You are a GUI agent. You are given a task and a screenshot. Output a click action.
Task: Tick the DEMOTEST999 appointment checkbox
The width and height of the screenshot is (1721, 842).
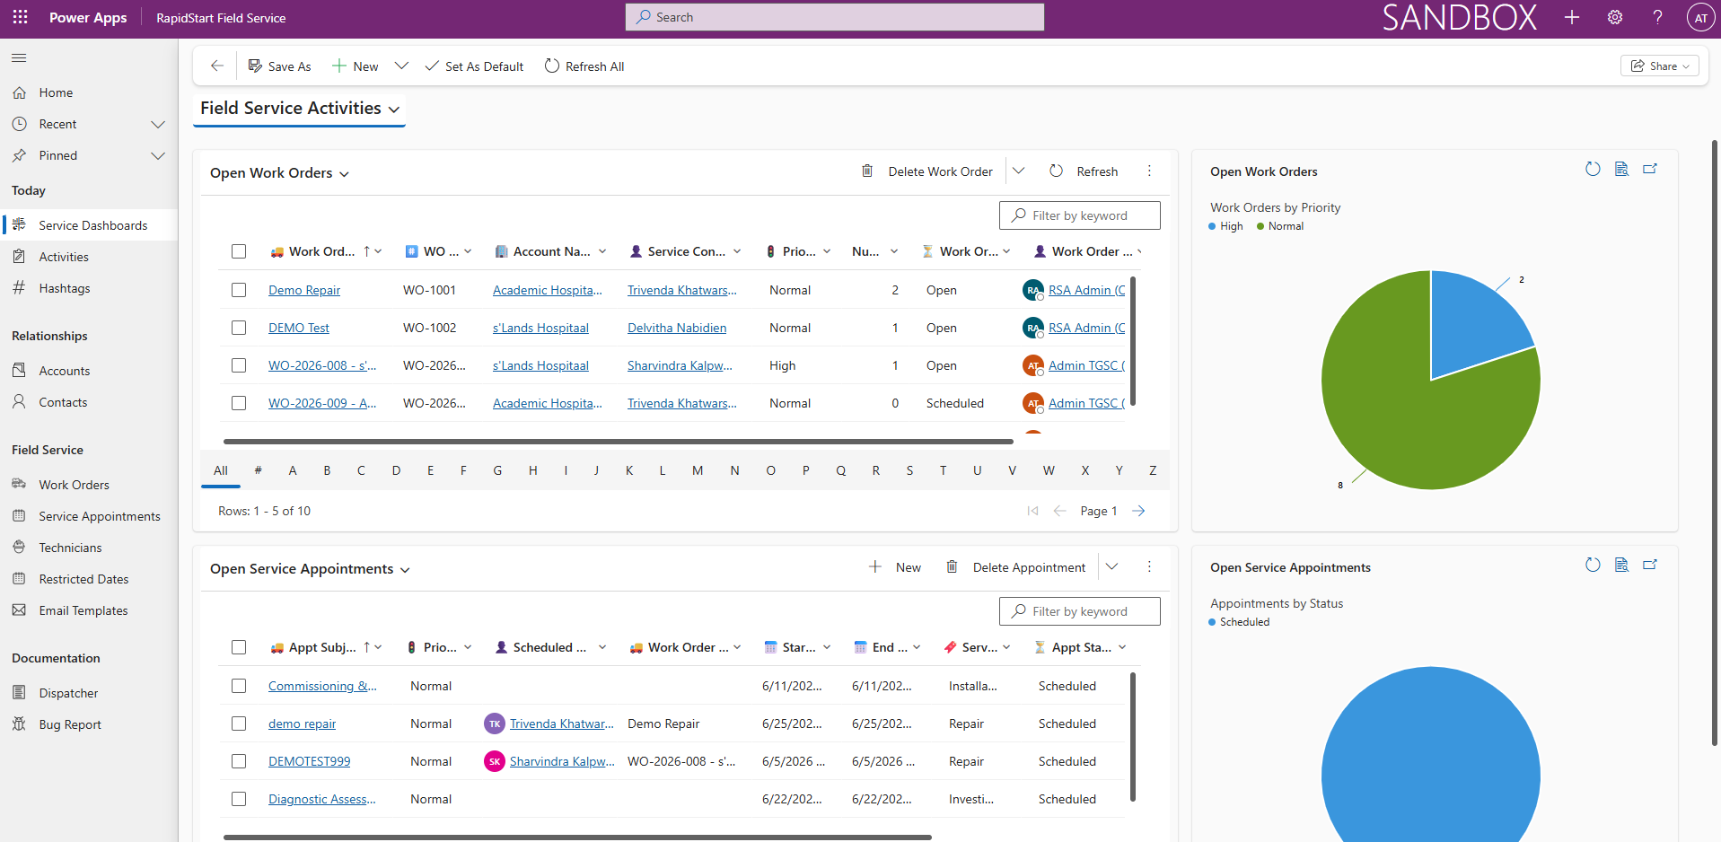tap(239, 761)
